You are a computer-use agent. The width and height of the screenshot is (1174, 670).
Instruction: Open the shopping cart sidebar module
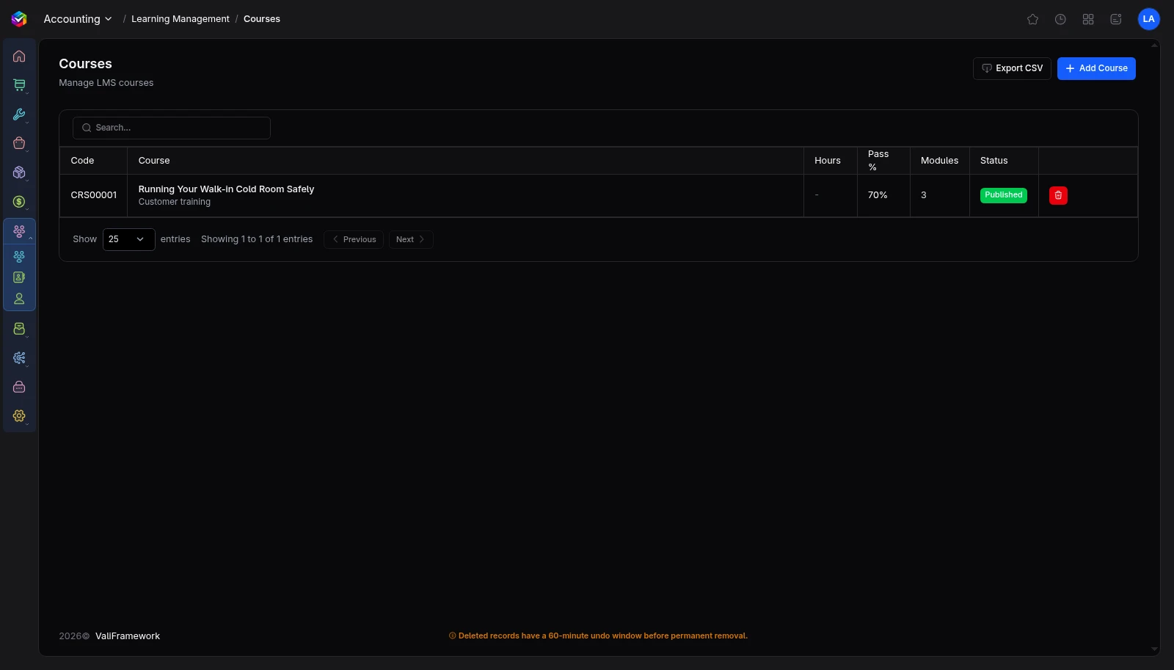click(x=19, y=85)
